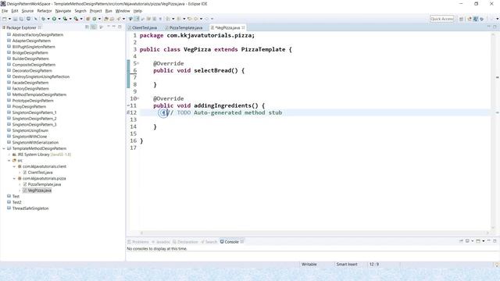Click the Open Perspective icon
Image resolution: width=500 pixels, height=281 pixels.
point(461,19)
